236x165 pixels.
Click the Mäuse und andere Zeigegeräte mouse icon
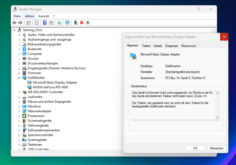coord(24,102)
